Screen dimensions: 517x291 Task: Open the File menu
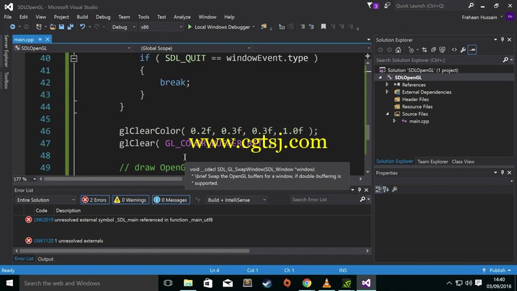[8, 17]
